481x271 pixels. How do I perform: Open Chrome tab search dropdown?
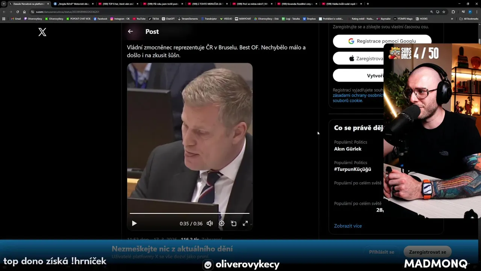pyautogui.click(x=4, y=4)
